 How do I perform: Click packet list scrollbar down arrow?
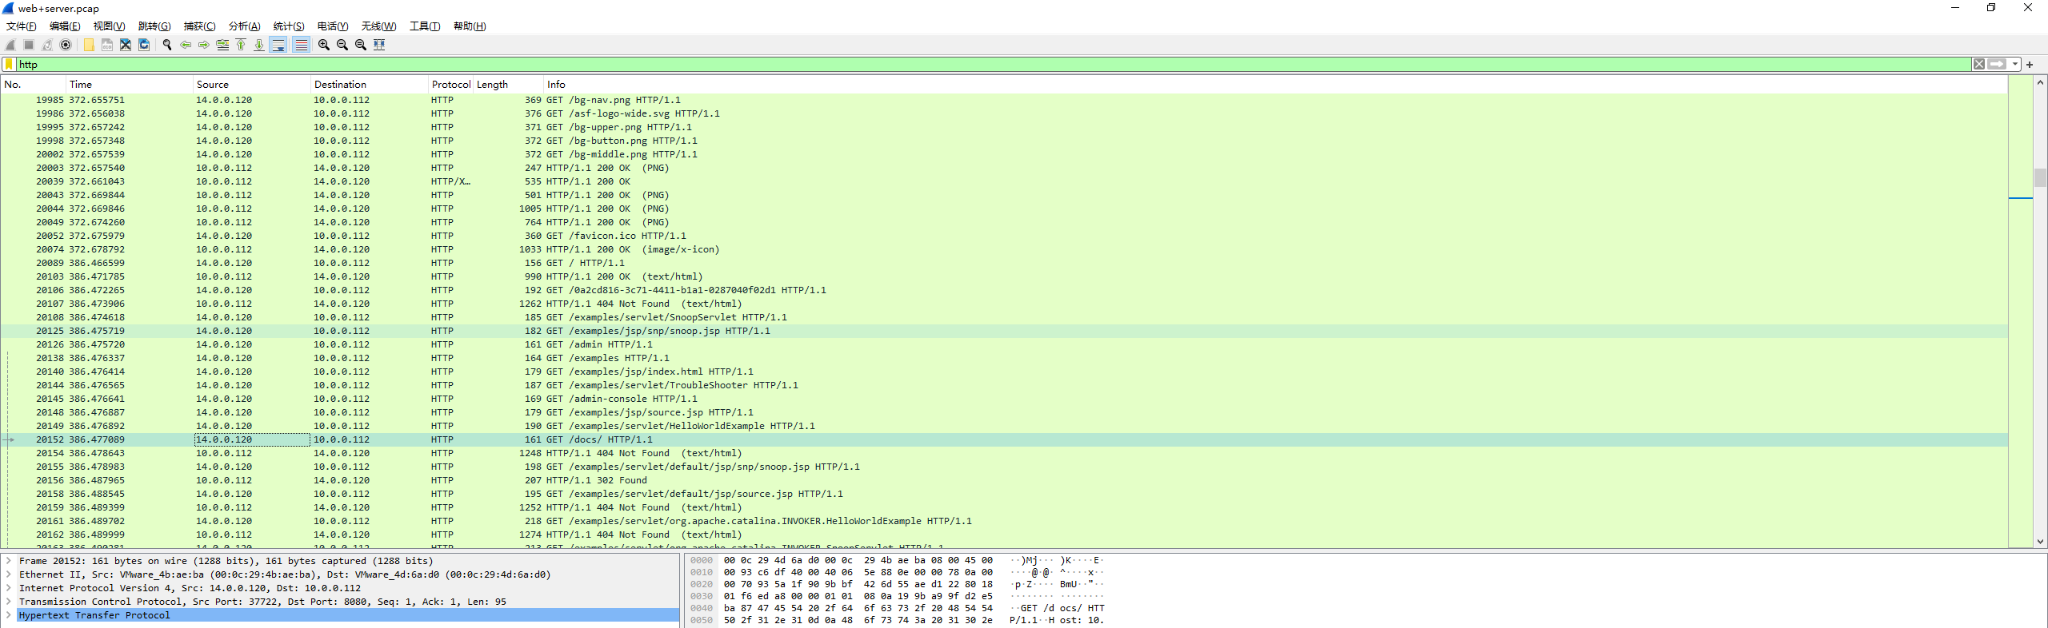pyautogui.click(x=2040, y=542)
